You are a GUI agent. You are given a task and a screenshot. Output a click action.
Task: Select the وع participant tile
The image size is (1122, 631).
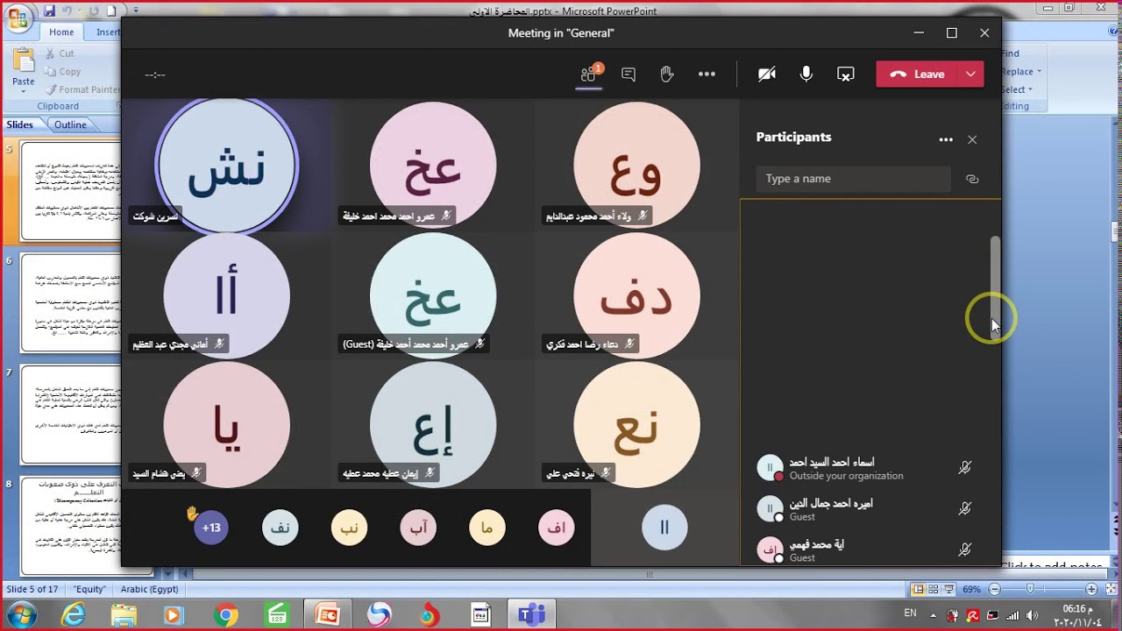[637, 165]
